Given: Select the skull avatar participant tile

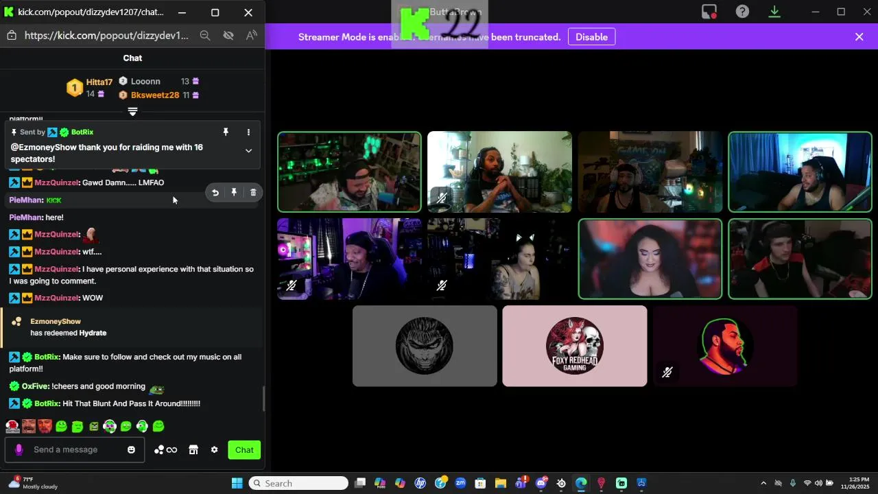Looking at the screenshot, I should pyautogui.click(x=425, y=346).
